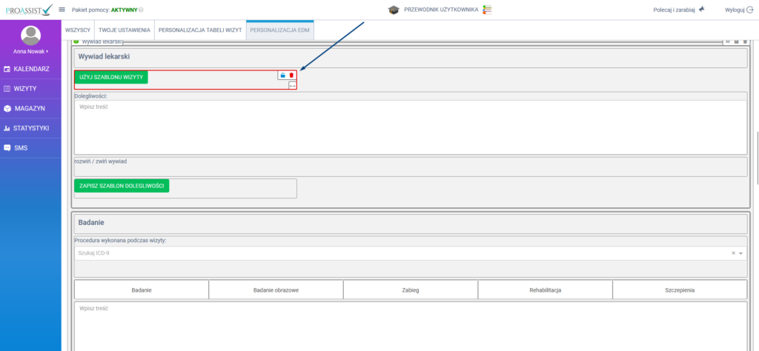Open the Szukaj ICD-9 dropdown arrow
The width and height of the screenshot is (759, 351).
point(740,253)
